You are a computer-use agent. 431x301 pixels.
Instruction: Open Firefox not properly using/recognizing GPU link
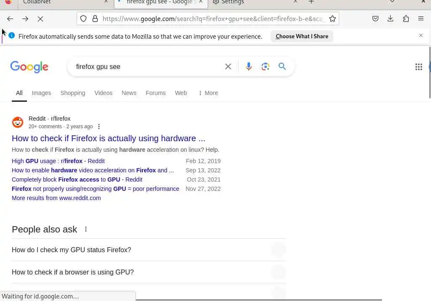tap(96, 189)
